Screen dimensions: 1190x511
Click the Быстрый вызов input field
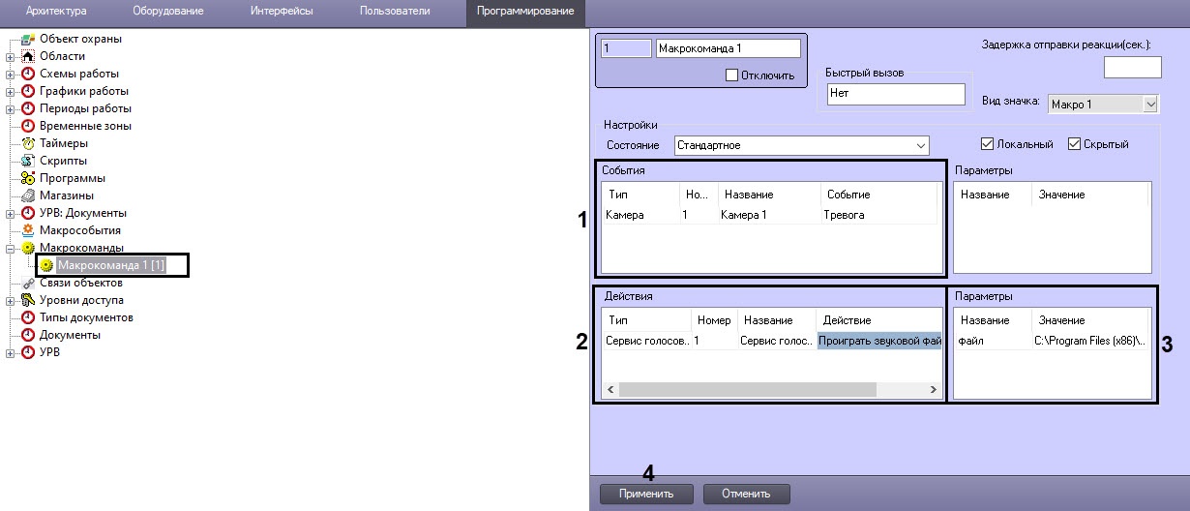(894, 94)
